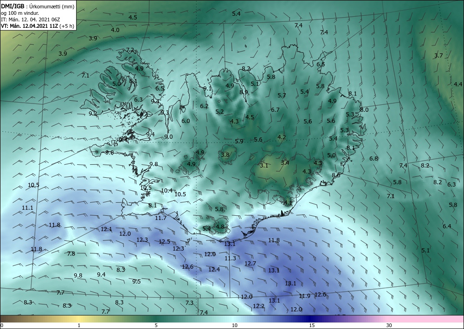464x329 pixels.
Task: Click the map value "9.2"
Action: click(x=93, y=113)
